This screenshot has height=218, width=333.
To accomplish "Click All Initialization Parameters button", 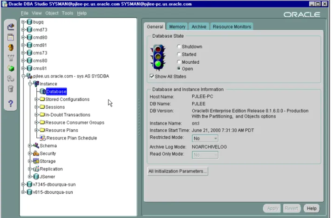I will point(177,171).
